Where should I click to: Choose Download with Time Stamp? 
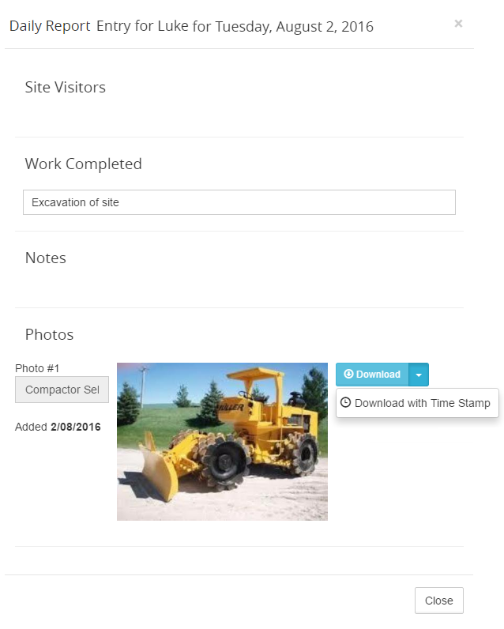pyautogui.click(x=417, y=403)
